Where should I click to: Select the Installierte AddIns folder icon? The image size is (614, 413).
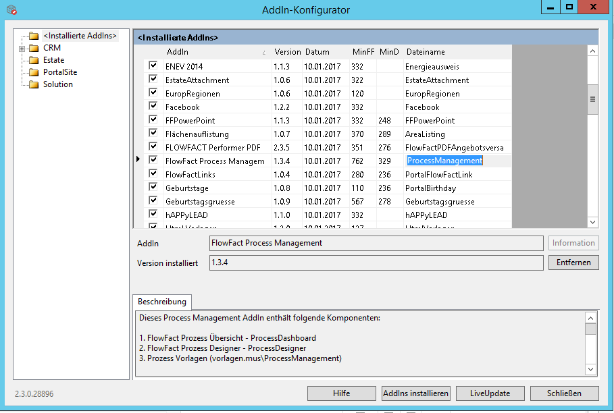click(x=34, y=36)
